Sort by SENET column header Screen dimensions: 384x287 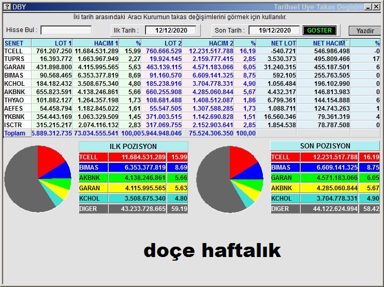pos(18,43)
